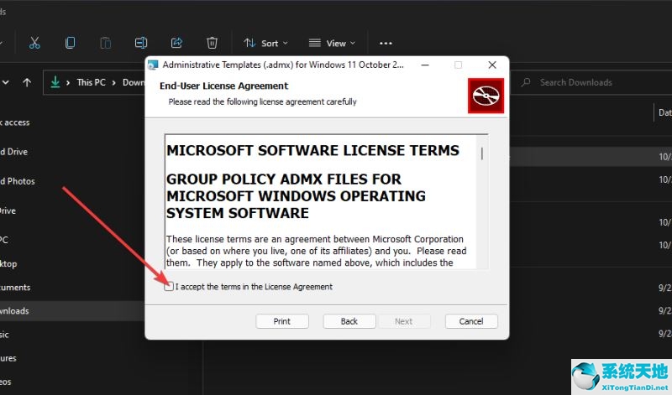Expand the recent locations chevron
The height and width of the screenshot is (395, 672).
pyautogui.click(x=6, y=82)
